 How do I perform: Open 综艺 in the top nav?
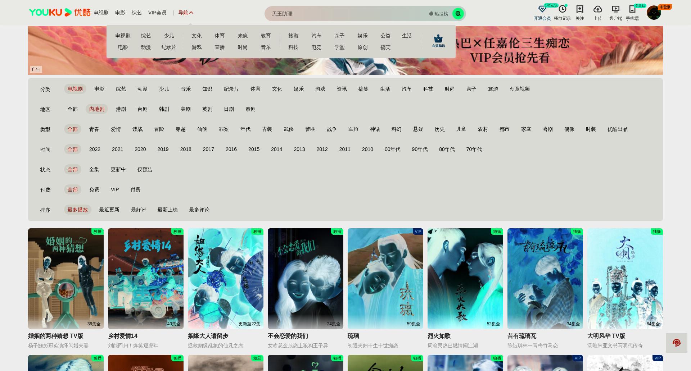click(137, 13)
